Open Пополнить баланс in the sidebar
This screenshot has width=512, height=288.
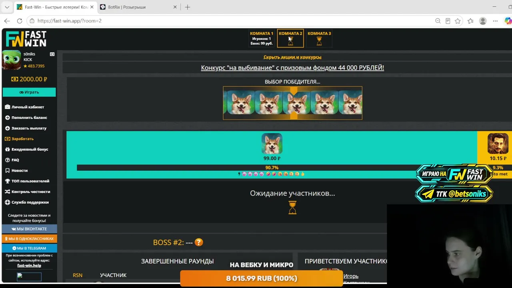(26, 118)
